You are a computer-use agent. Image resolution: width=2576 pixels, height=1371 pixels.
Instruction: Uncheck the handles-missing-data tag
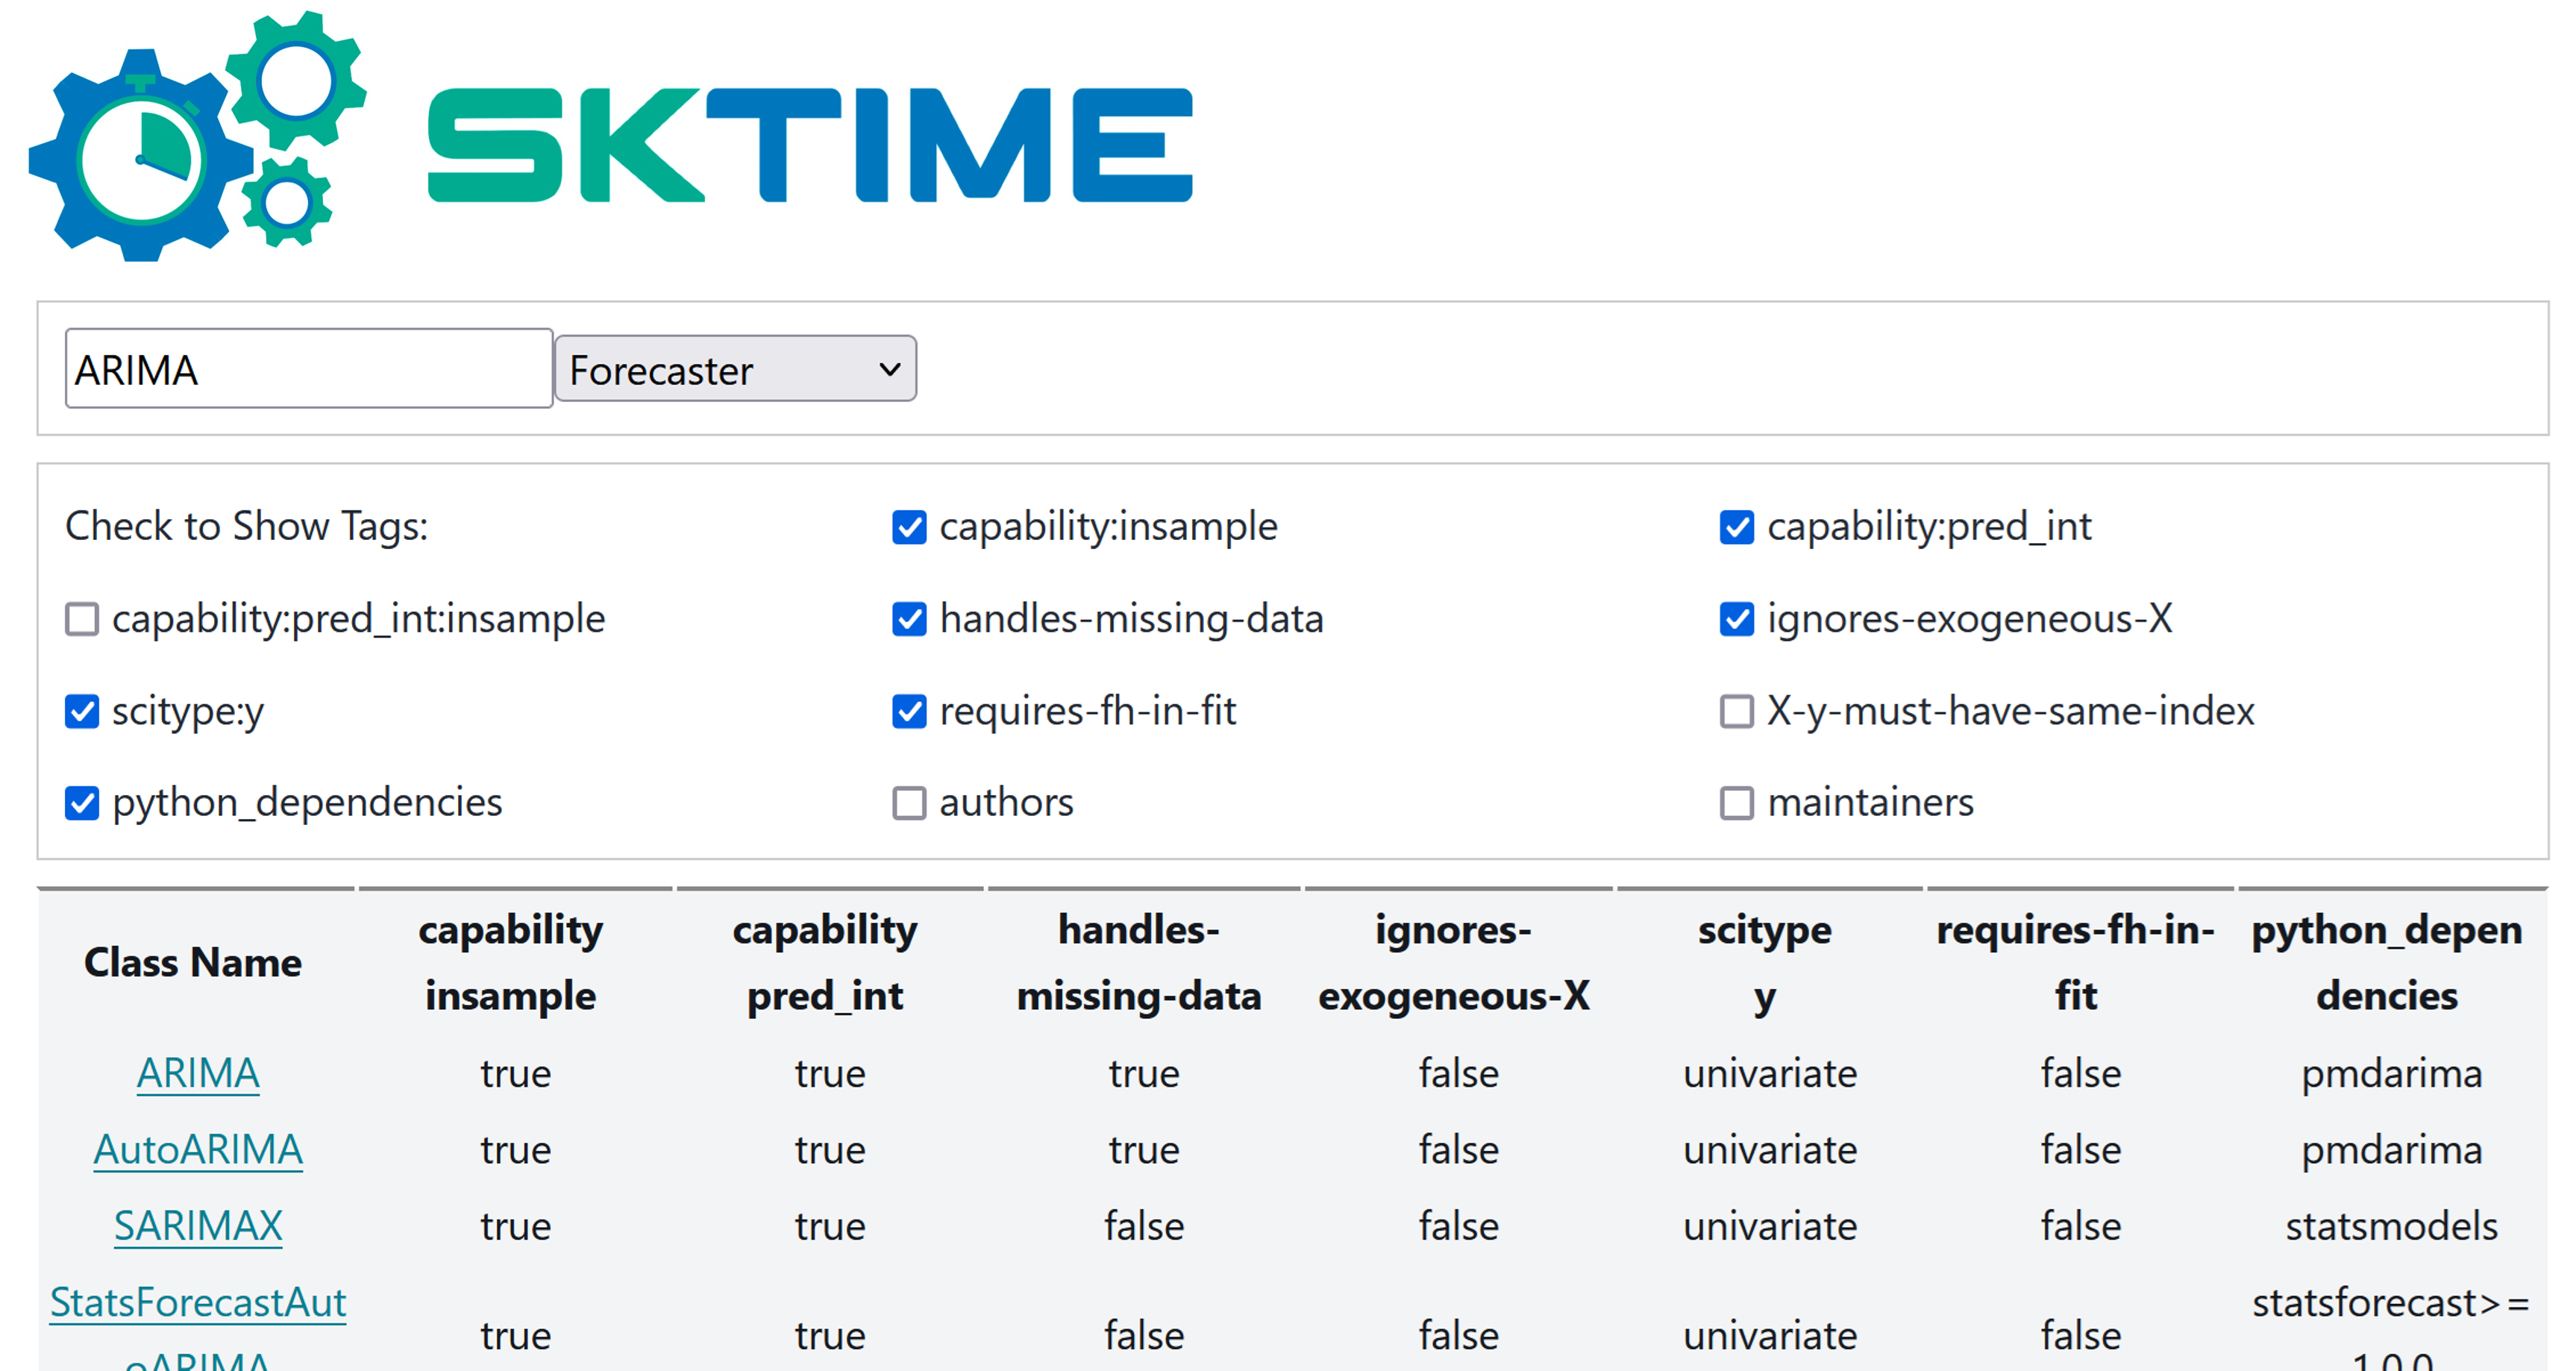coord(908,619)
